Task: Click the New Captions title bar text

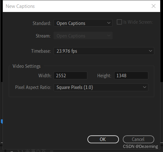Action: [x=20, y=6]
